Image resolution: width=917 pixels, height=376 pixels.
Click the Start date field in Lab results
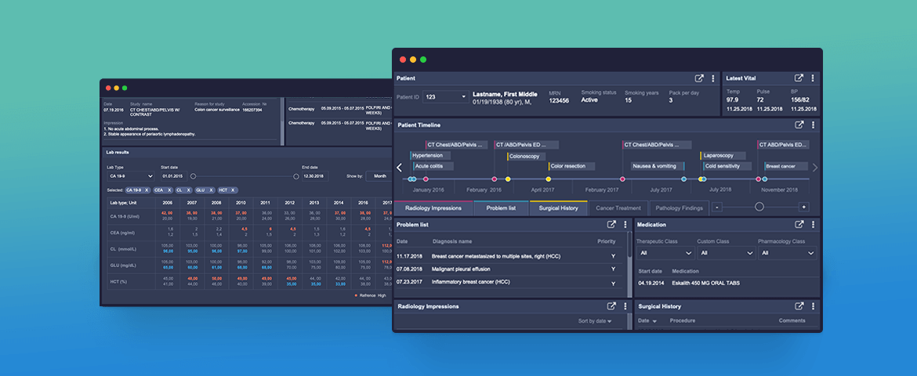[174, 176]
